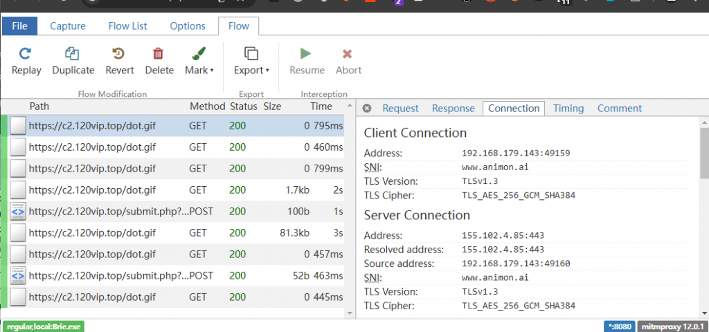Viewport: 709px width, 332px height.
Task: Show the Response detail tab
Action: [453, 109]
